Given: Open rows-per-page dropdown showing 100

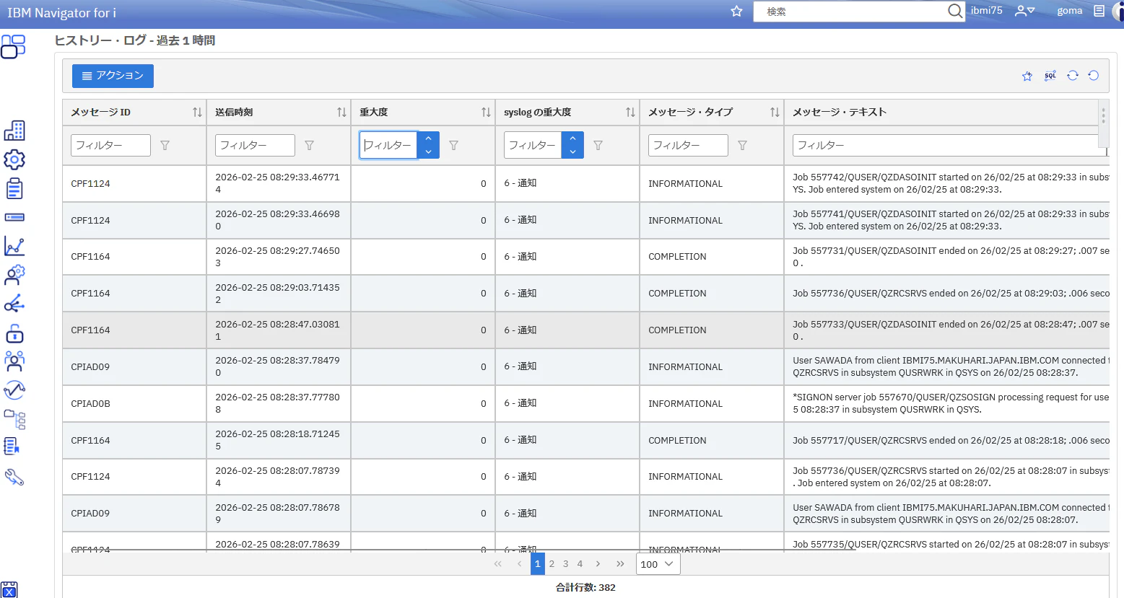Looking at the screenshot, I should tap(658, 564).
